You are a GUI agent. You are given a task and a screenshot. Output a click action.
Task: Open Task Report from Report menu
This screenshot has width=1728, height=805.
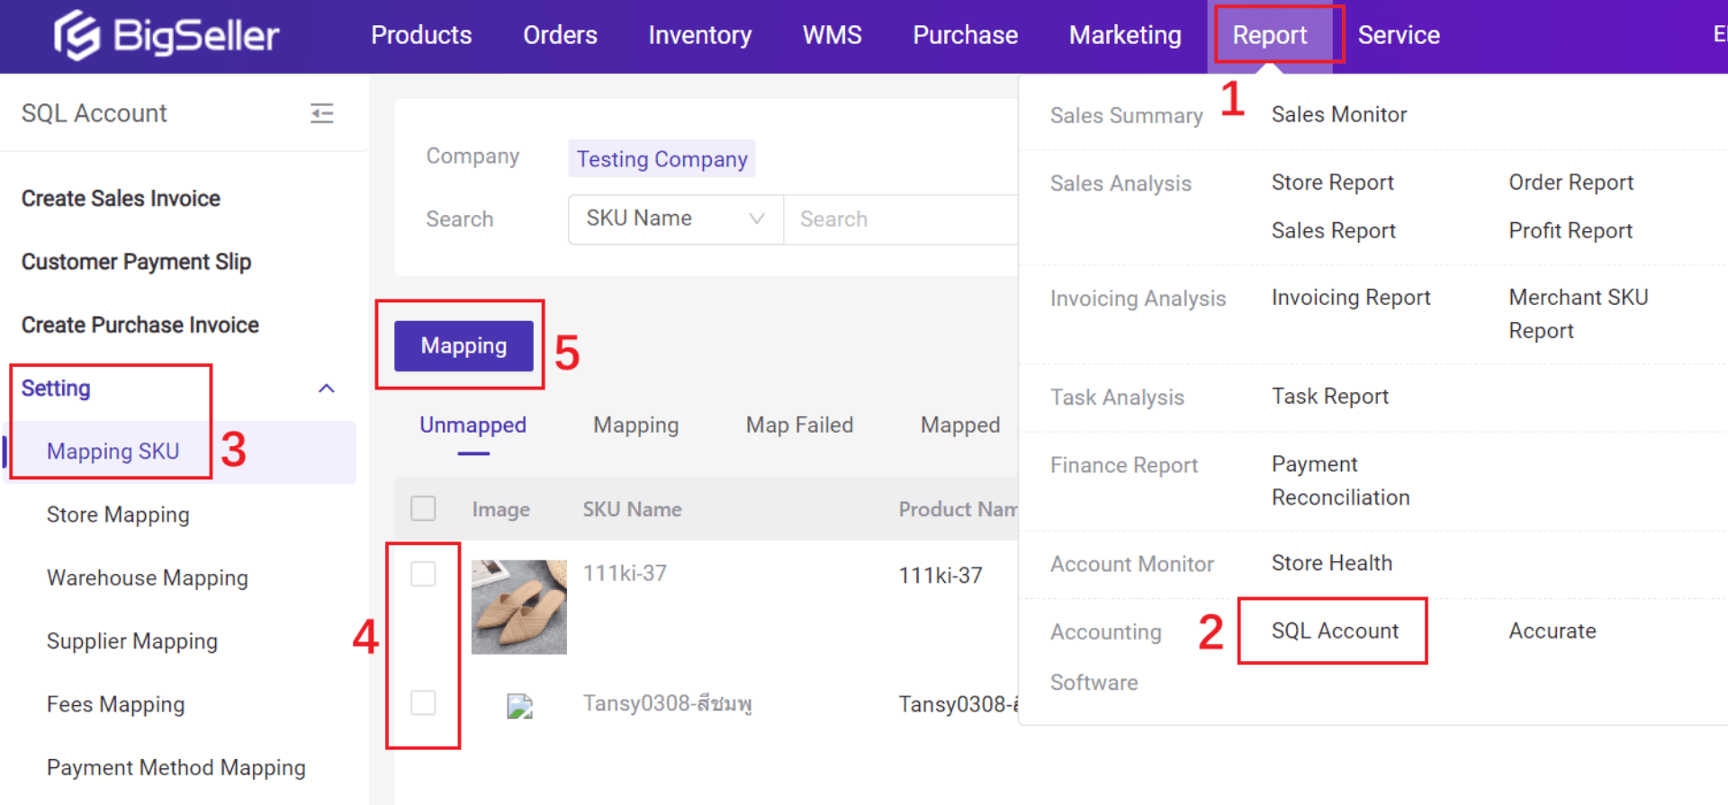click(1330, 397)
